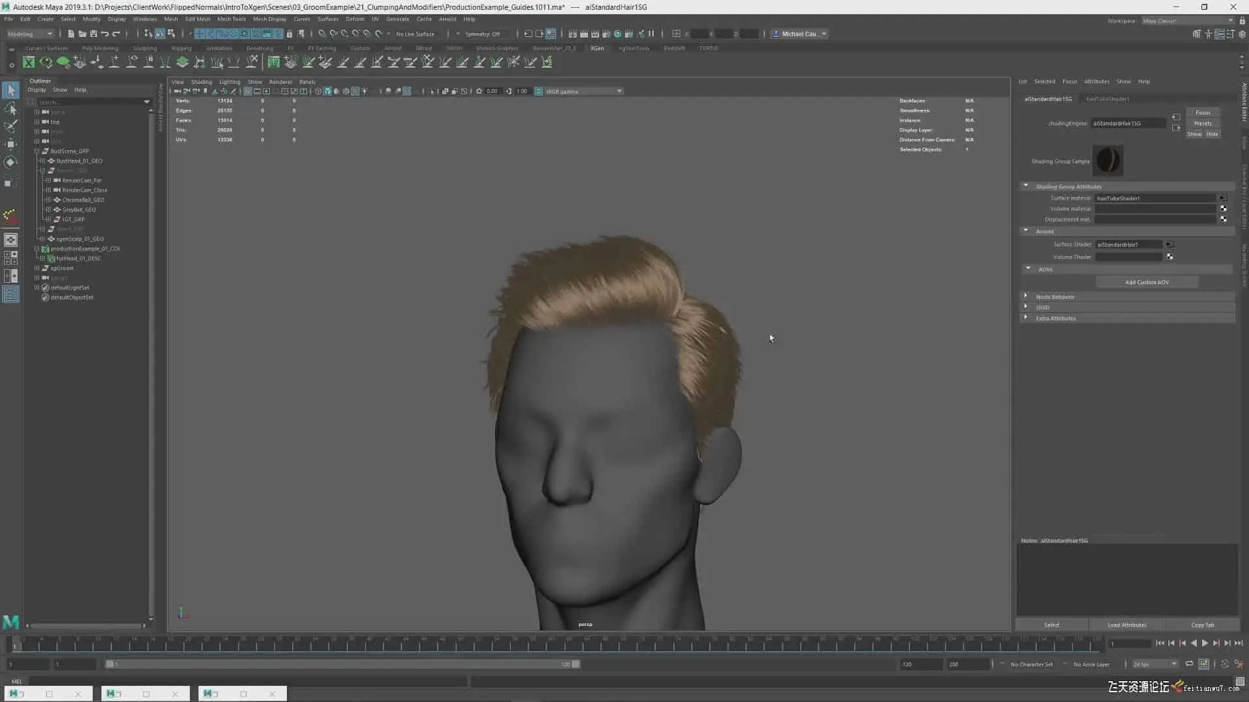Select the arrow Select tool
Screen dimensions: 1249x702
click(11, 90)
